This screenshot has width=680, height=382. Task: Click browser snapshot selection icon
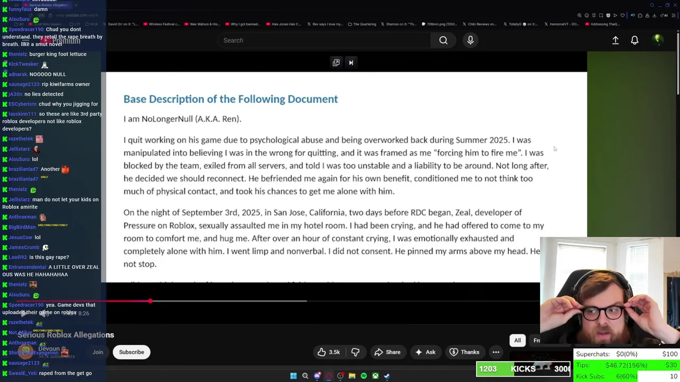pyautogui.click(x=601, y=15)
